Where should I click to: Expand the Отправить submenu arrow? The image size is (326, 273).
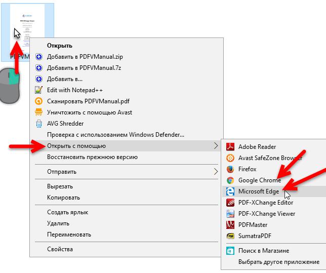tap(216, 172)
